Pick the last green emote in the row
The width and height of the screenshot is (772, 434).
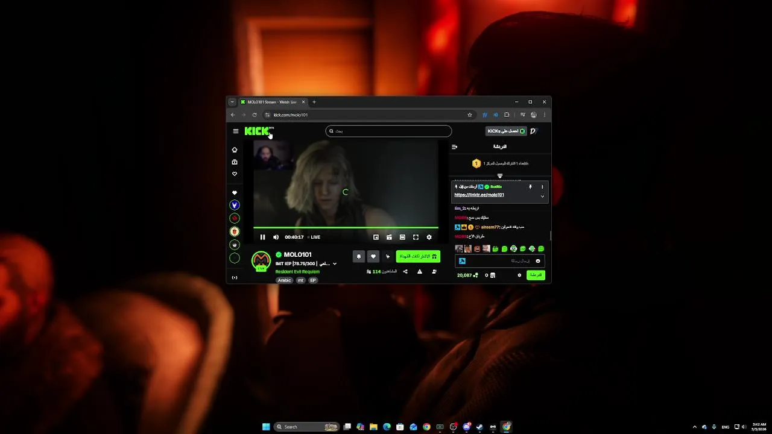(x=541, y=248)
